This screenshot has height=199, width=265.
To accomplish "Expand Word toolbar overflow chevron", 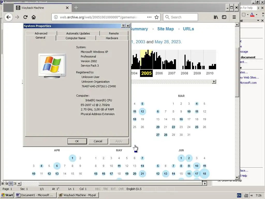I will tap(263, 14).
